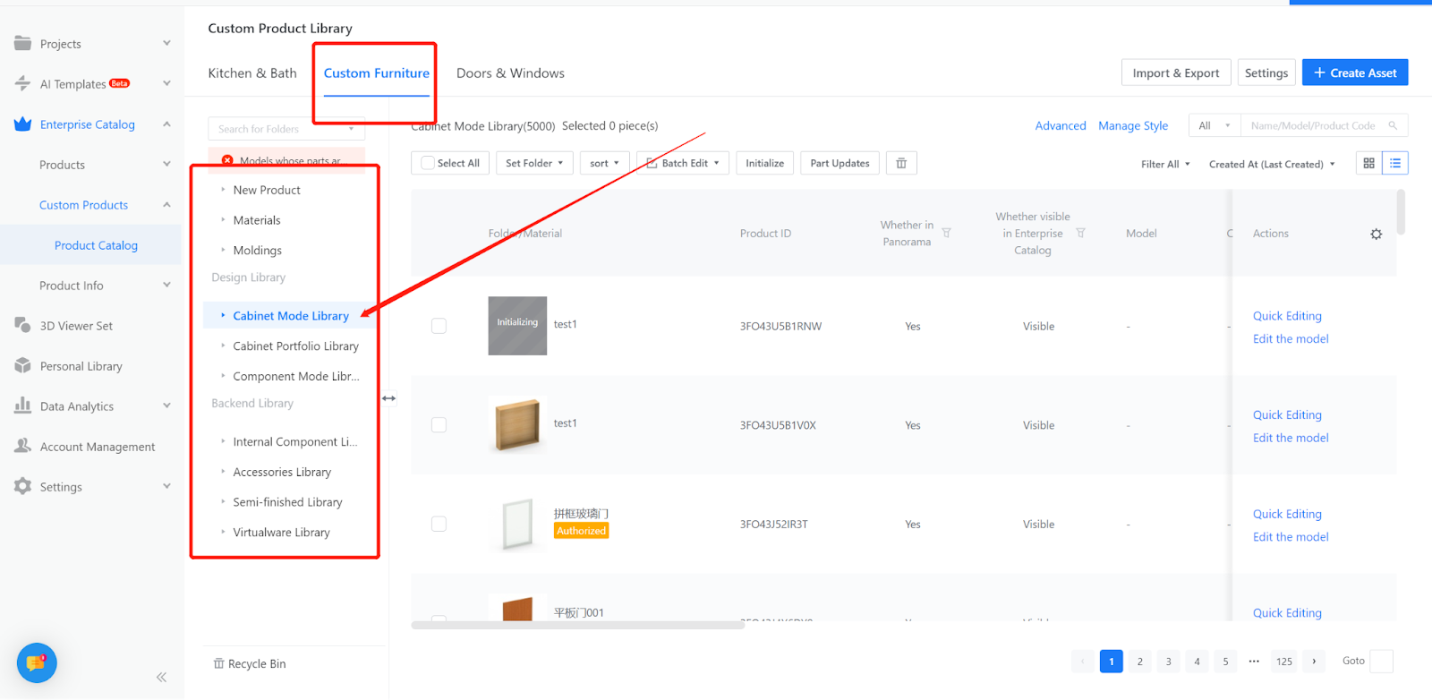Filter the Whether in Panorama column
Image resolution: width=1432 pixels, height=700 pixels.
click(x=946, y=233)
